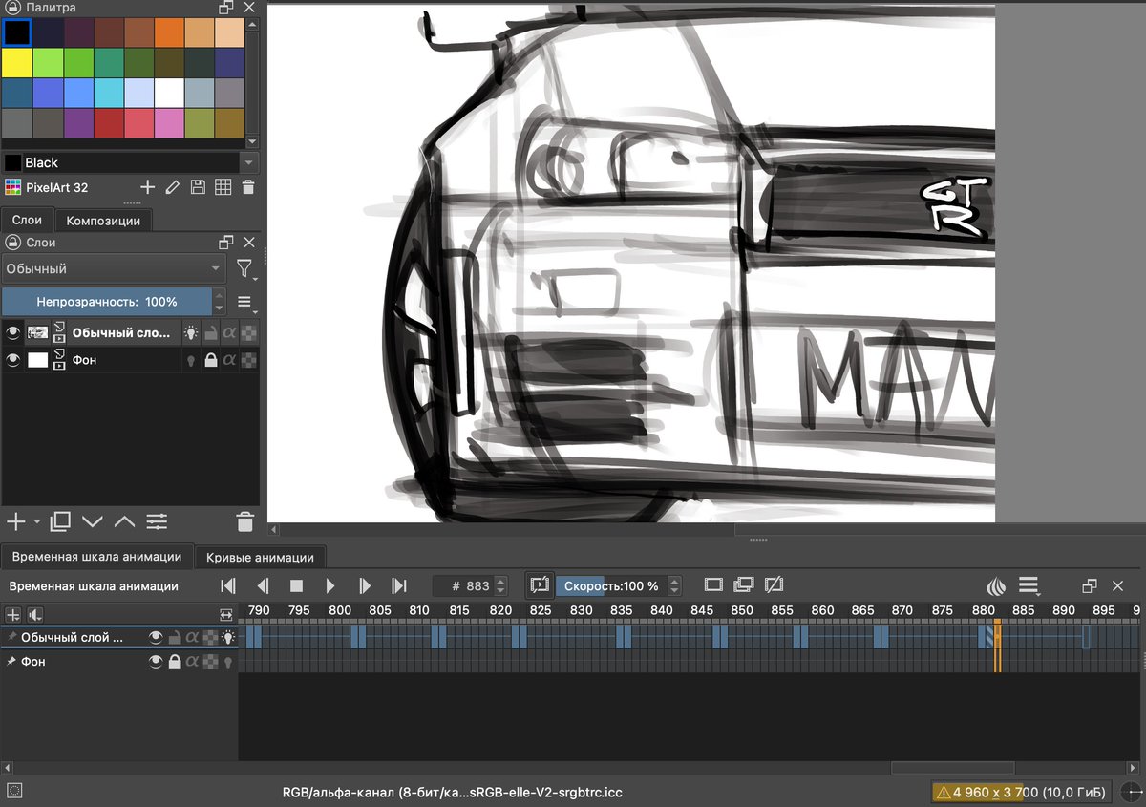
Task: Stop animation playback
Action: [296, 585]
